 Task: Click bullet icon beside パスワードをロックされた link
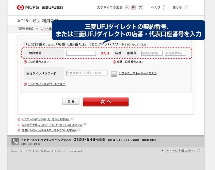pyautogui.click(x=19, y=120)
